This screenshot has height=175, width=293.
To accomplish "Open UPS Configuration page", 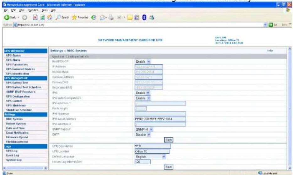I will tap(18, 96).
